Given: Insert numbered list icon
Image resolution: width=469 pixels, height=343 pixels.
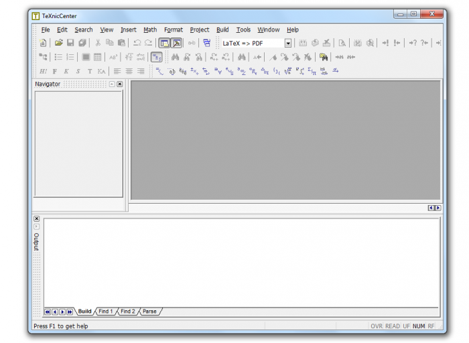Looking at the screenshot, I should coord(70,57).
